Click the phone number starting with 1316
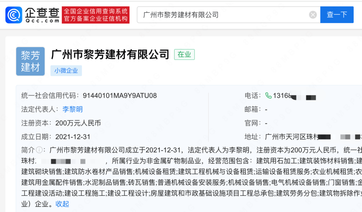Viewport: 362px width, 212px height. 283,96
